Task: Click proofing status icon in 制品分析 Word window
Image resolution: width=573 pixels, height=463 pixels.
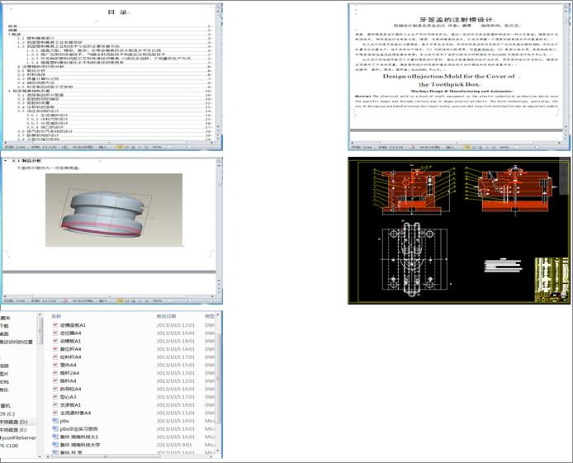Action: (x=65, y=301)
